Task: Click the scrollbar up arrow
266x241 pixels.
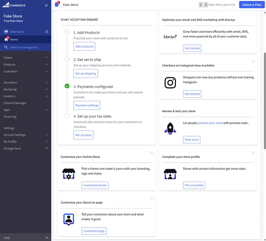Action: coord(265,13)
